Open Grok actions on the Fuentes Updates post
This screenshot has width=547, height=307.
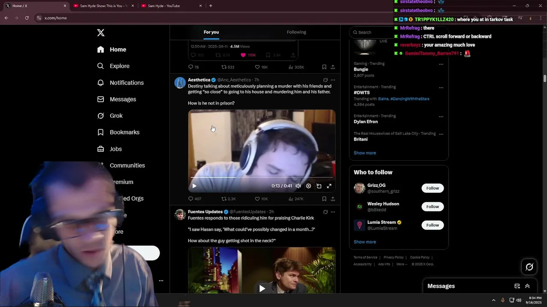tap(325, 212)
